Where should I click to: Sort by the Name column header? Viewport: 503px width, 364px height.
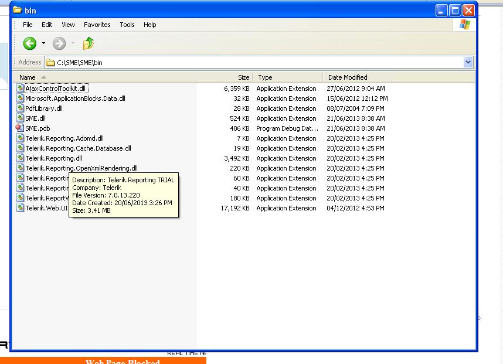(104, 77)
